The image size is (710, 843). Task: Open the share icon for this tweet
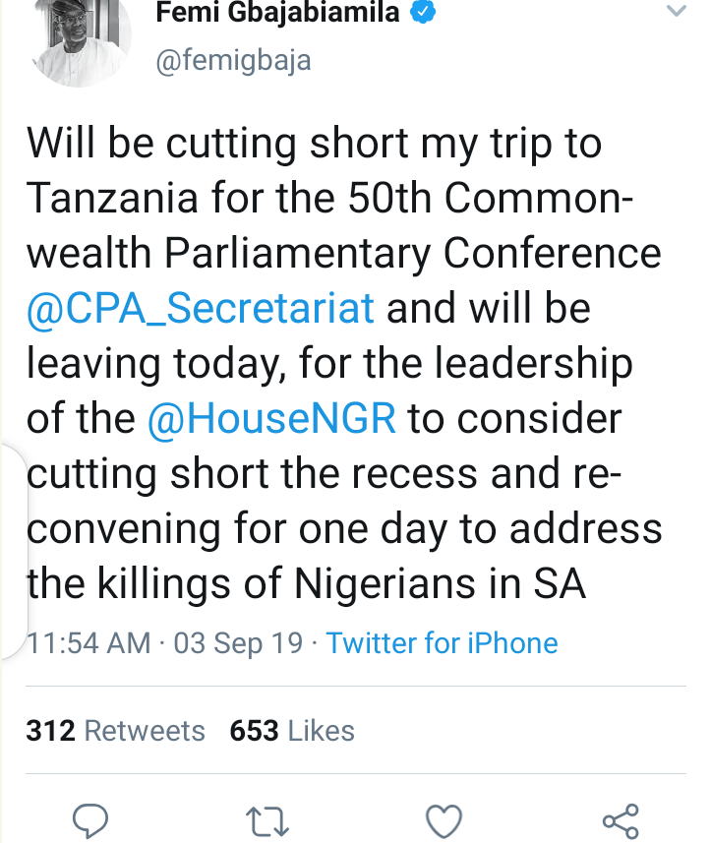(x=620, y=819)
